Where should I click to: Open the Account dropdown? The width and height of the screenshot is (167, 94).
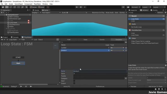[x=136, y=7]
